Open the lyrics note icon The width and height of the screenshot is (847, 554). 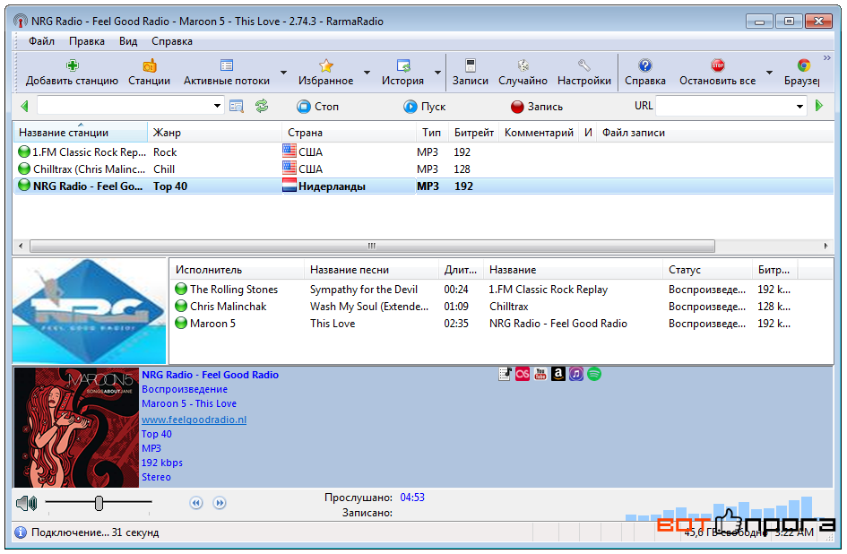pos(506,374)
